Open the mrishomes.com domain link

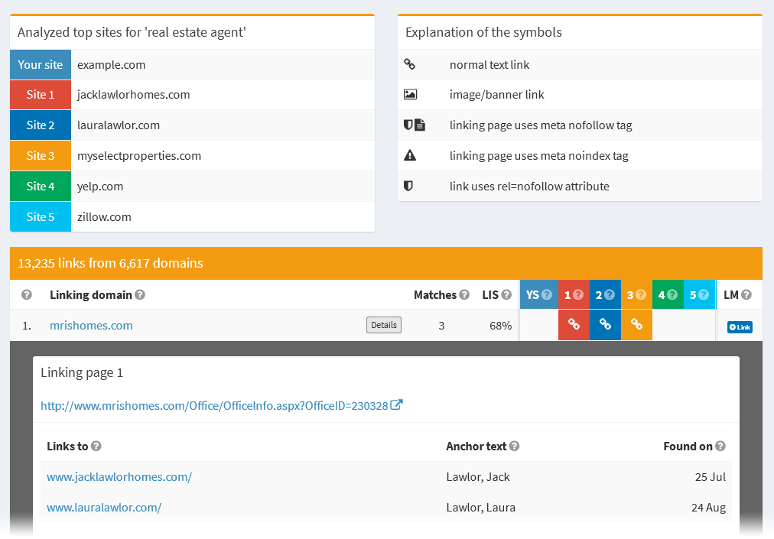point(91,324)
